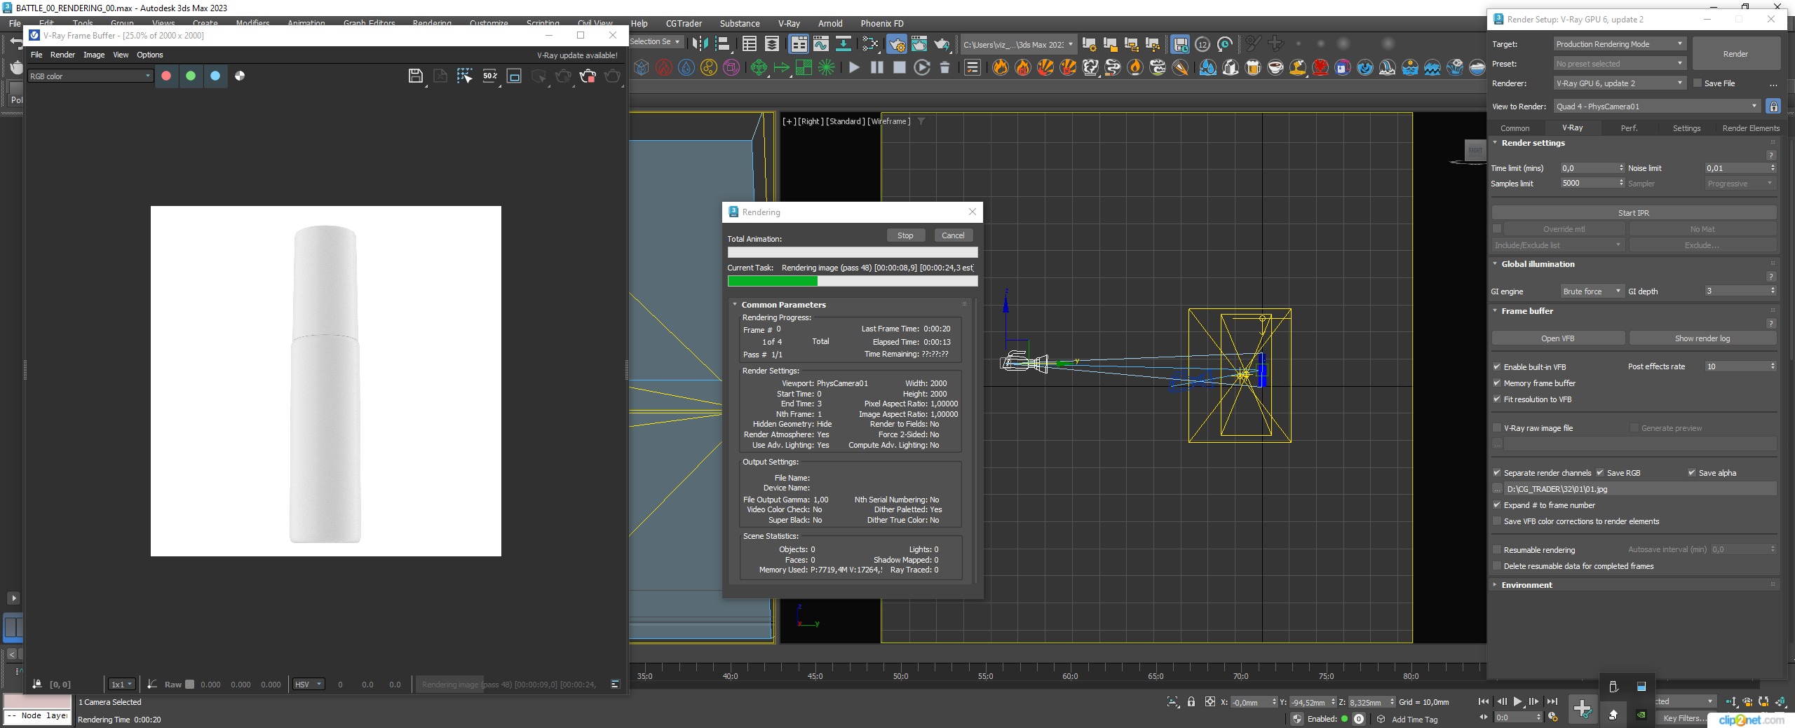
Task: Open the Align tool in main toolbar
Action: [x=722, y=44]
